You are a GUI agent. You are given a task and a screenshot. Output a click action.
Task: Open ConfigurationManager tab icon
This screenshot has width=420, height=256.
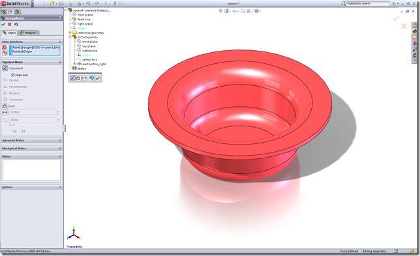[x=18, y=12]
